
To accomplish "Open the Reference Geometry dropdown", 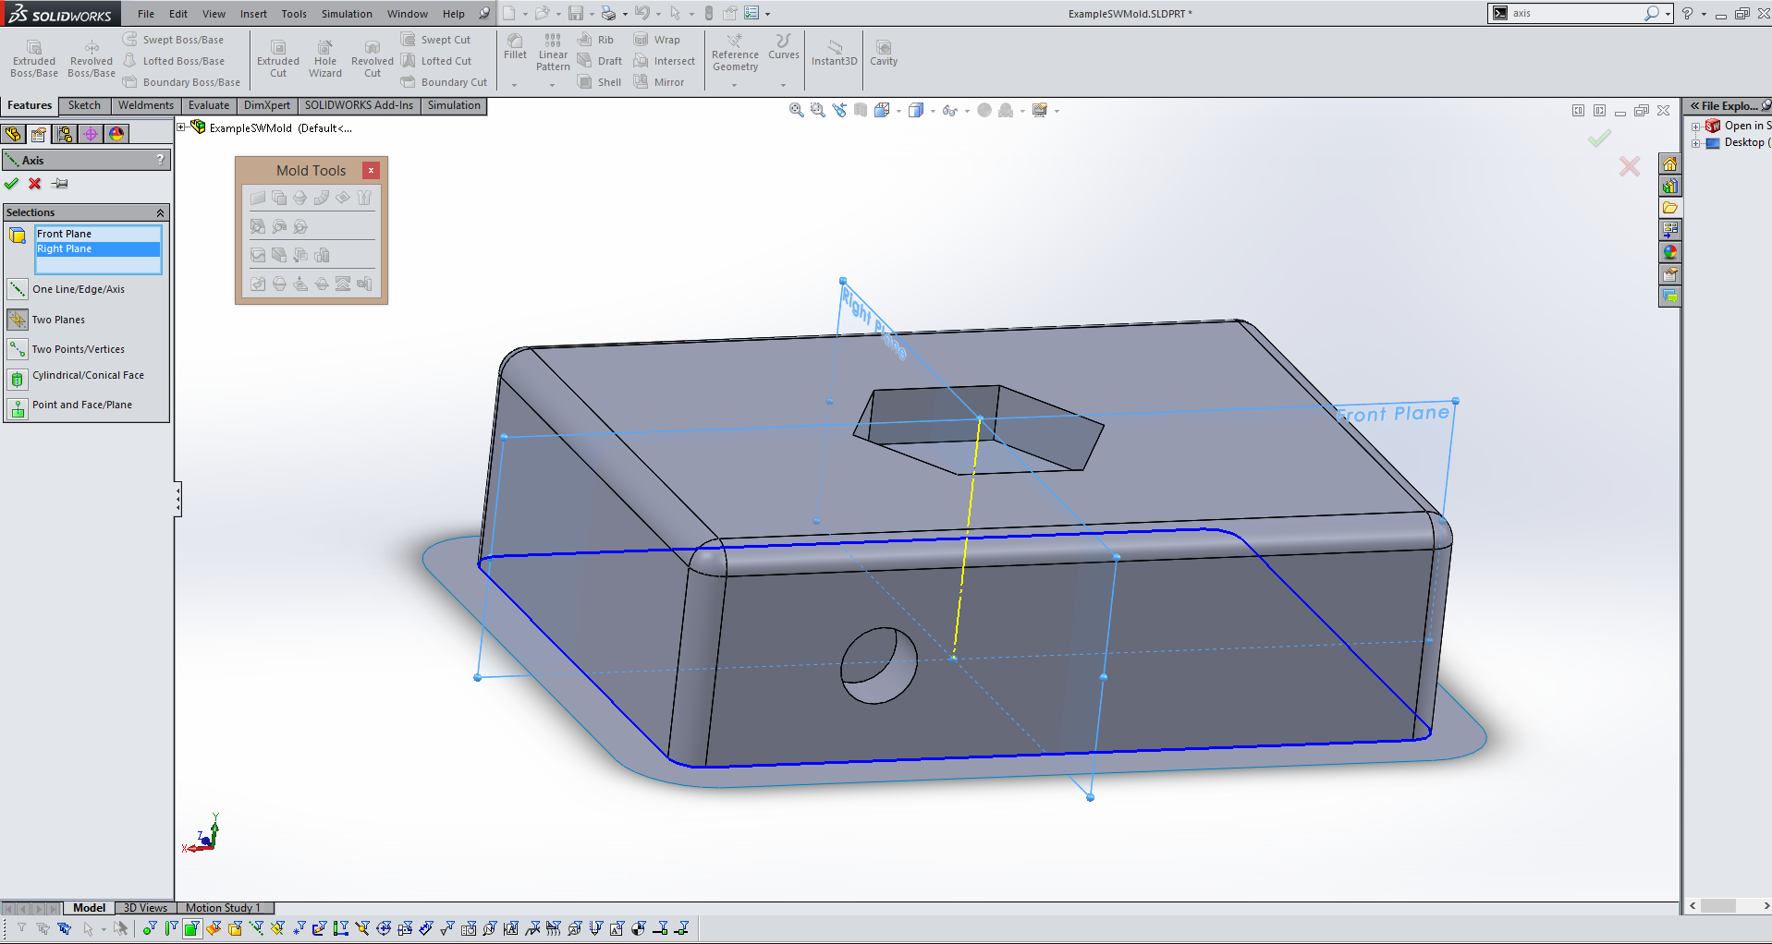I will click(x=735, y=85).
